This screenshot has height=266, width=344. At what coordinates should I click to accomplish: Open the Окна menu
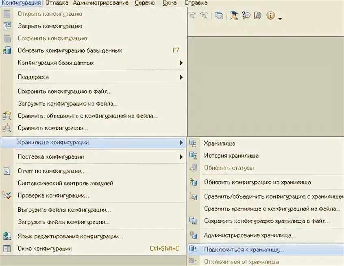[170, 3]
